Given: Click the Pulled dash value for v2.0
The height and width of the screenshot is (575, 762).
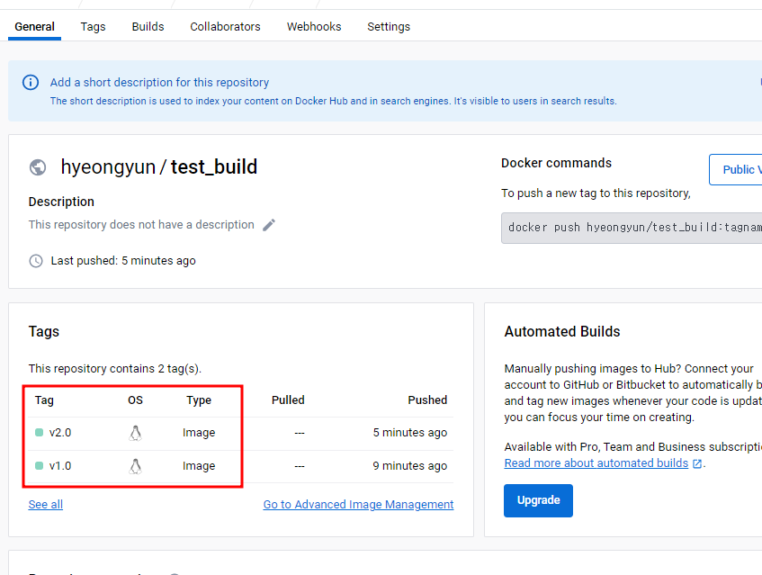Looking at the screenshot, I should coord(300,433).
